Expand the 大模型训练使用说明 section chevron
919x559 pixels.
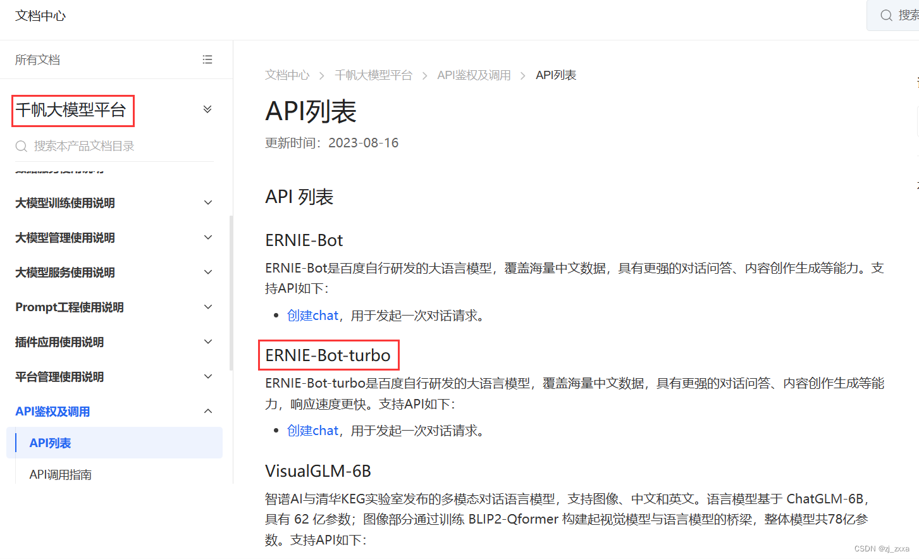[x=208, y=202]
